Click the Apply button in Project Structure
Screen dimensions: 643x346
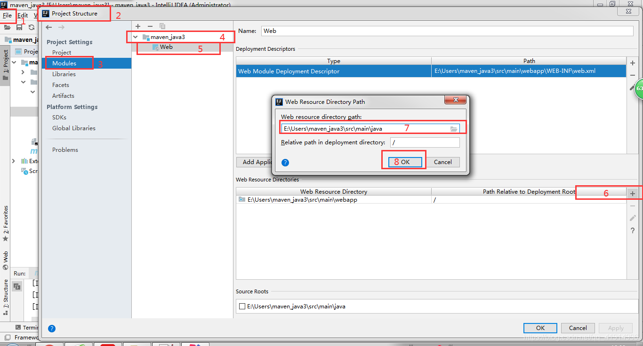(616, 328)
